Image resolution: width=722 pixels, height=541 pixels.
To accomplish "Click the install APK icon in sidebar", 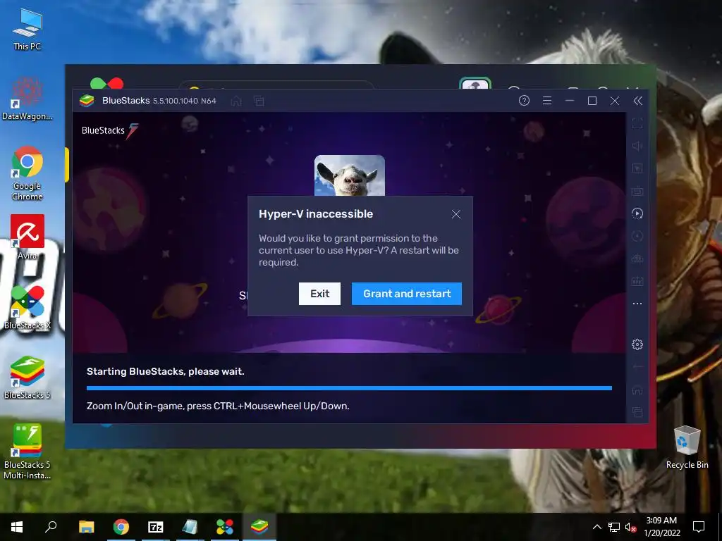I will click(x=637, y=281).
